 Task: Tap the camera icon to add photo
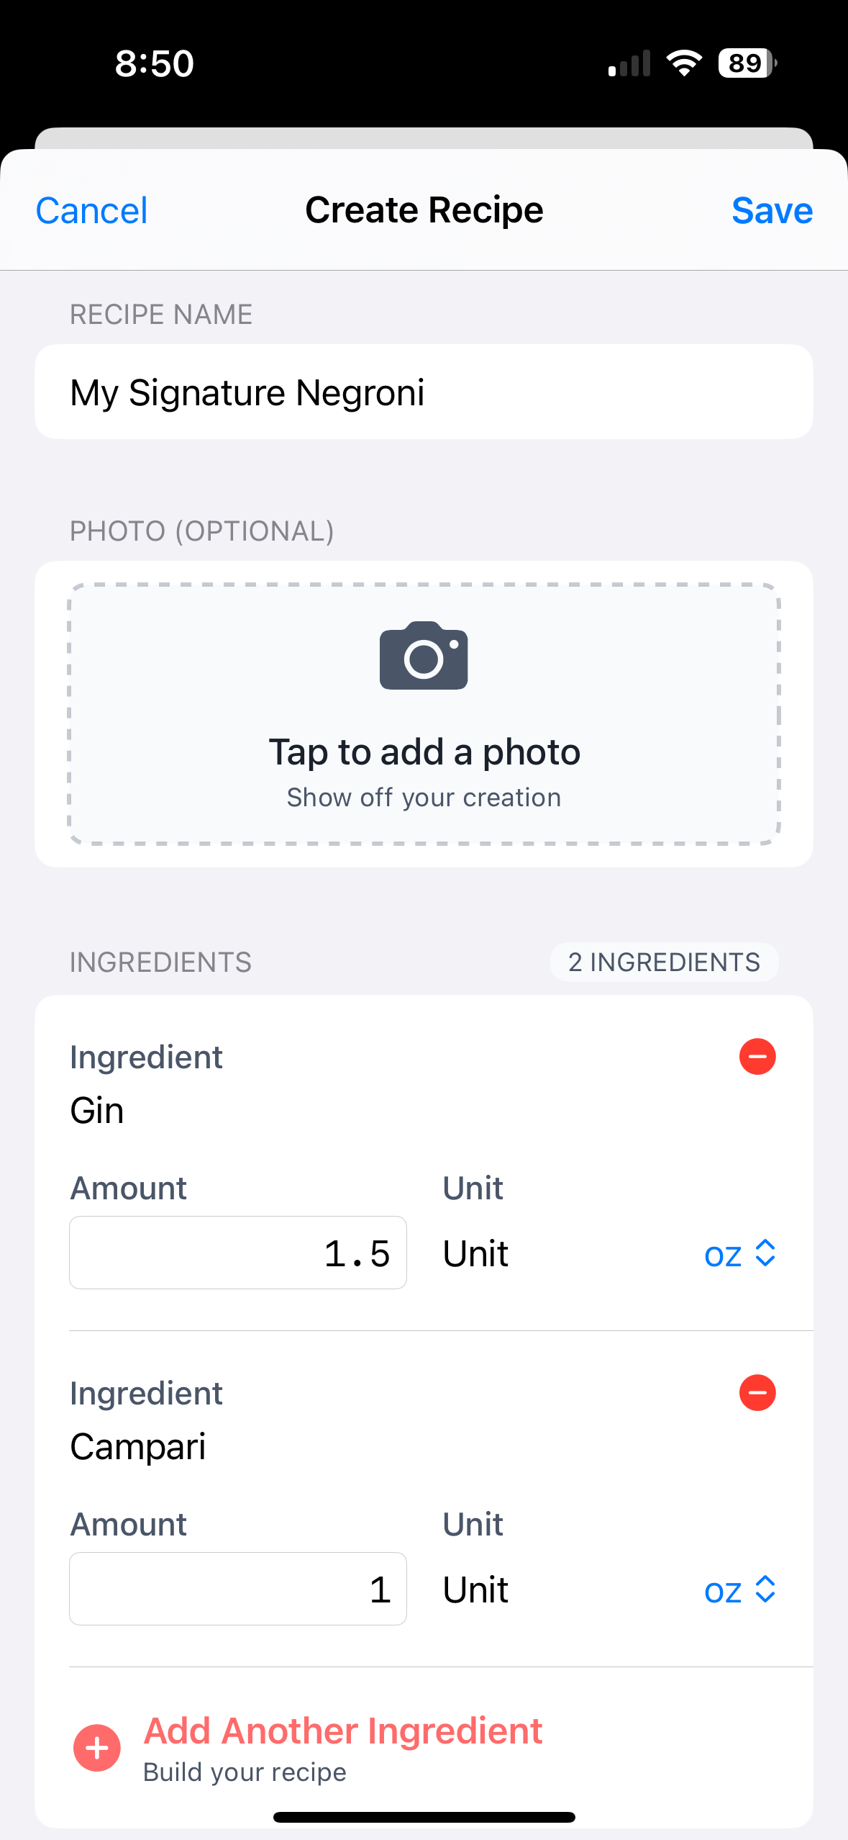pos(424,656)
